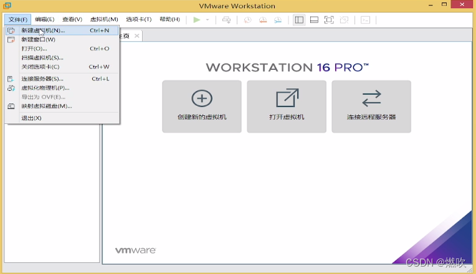Image resolution: width=476 pixels, height=274 pixels.
Task: Click the green power-on play icon
Action: tap(197, 20)
